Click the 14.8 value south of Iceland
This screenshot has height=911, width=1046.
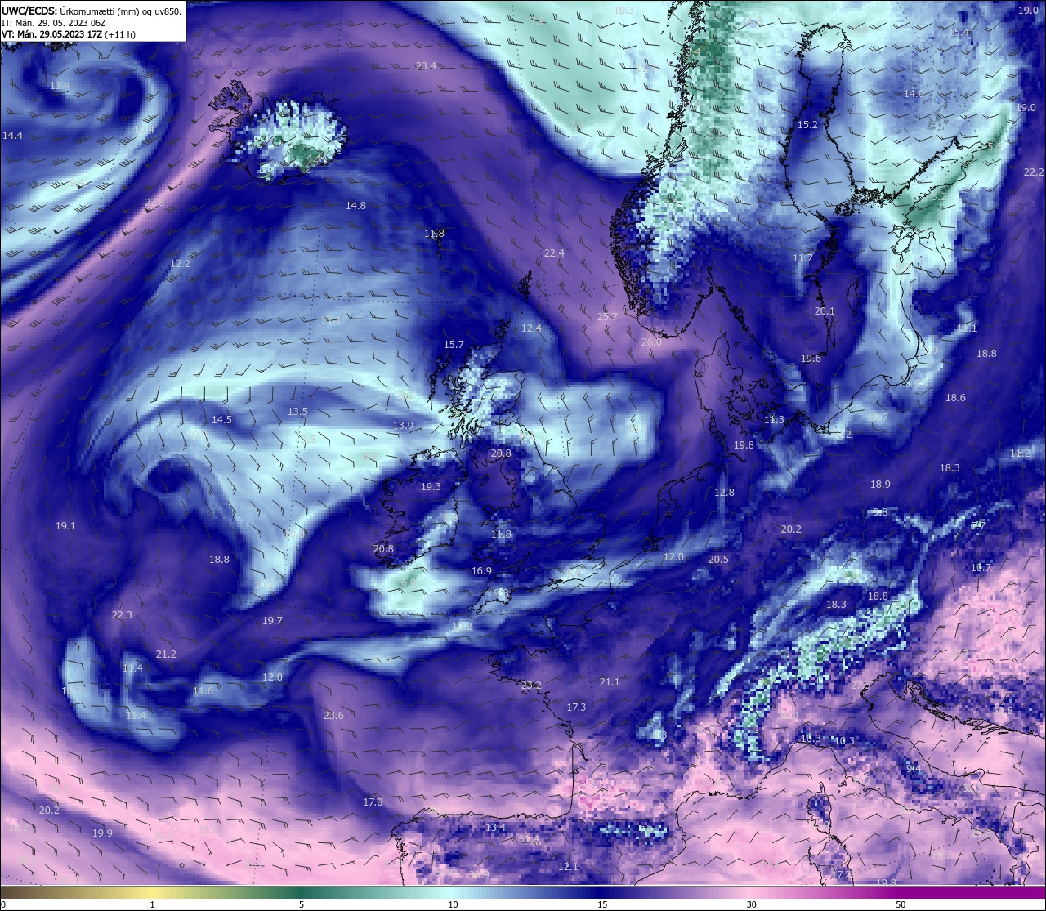coord(355,206)
